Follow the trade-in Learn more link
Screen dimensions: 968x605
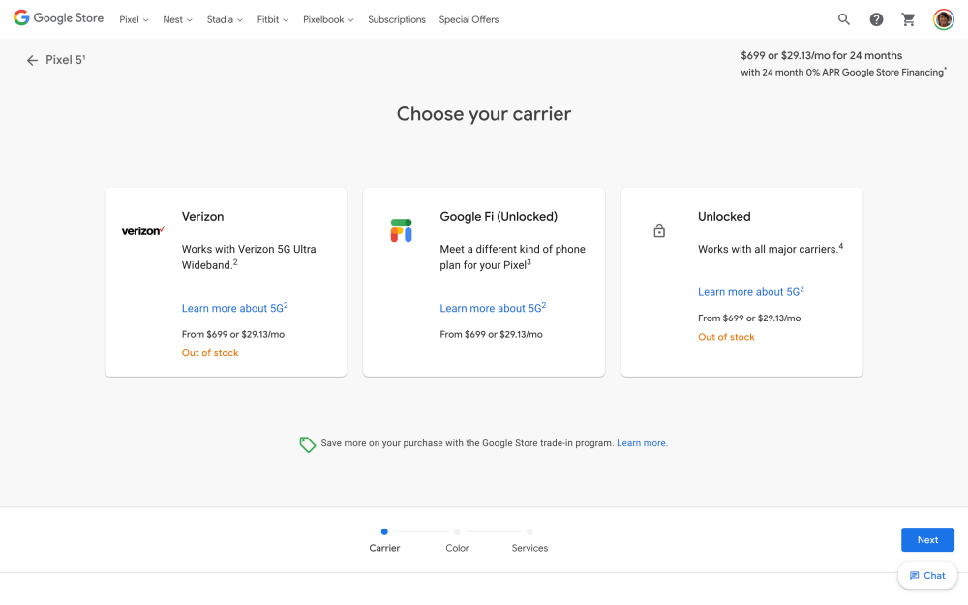click(x=642, y=443)
